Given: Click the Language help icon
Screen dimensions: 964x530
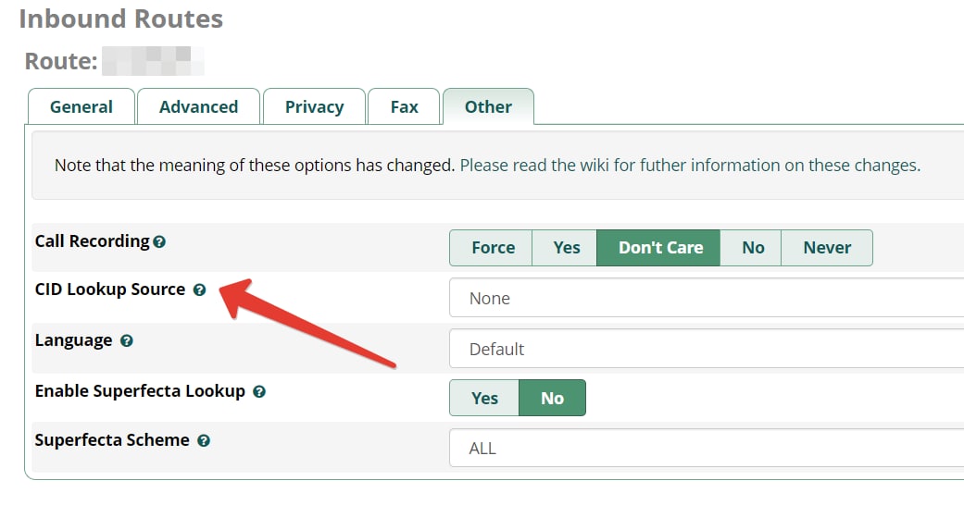Looking at the screenshot, I should pyautogui.click(x=127, y=341).
